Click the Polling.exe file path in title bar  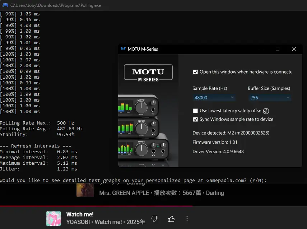56,5
